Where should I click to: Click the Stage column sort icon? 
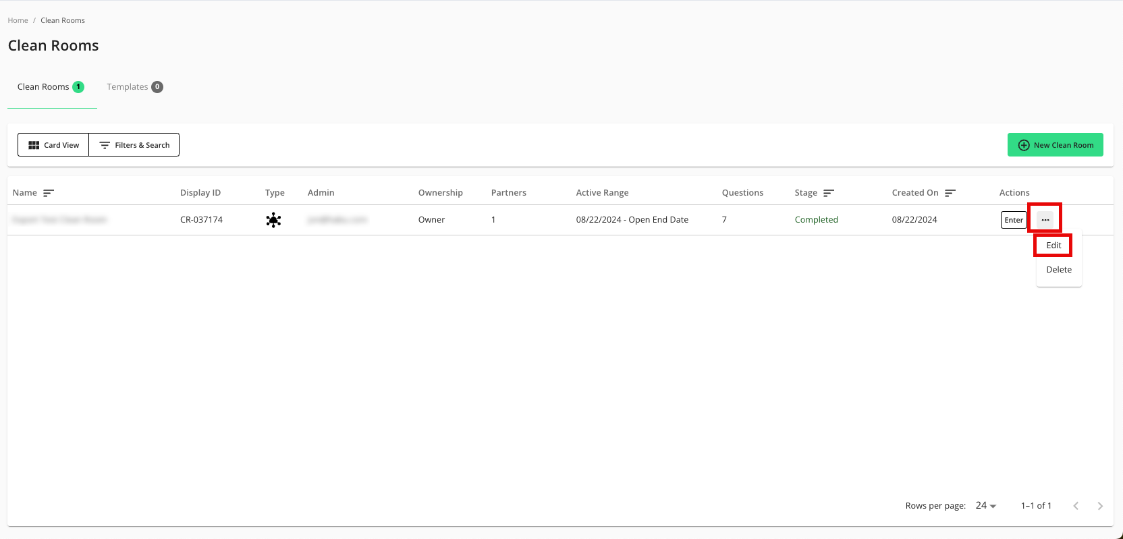pyautogui.click(x=829, y=193)
